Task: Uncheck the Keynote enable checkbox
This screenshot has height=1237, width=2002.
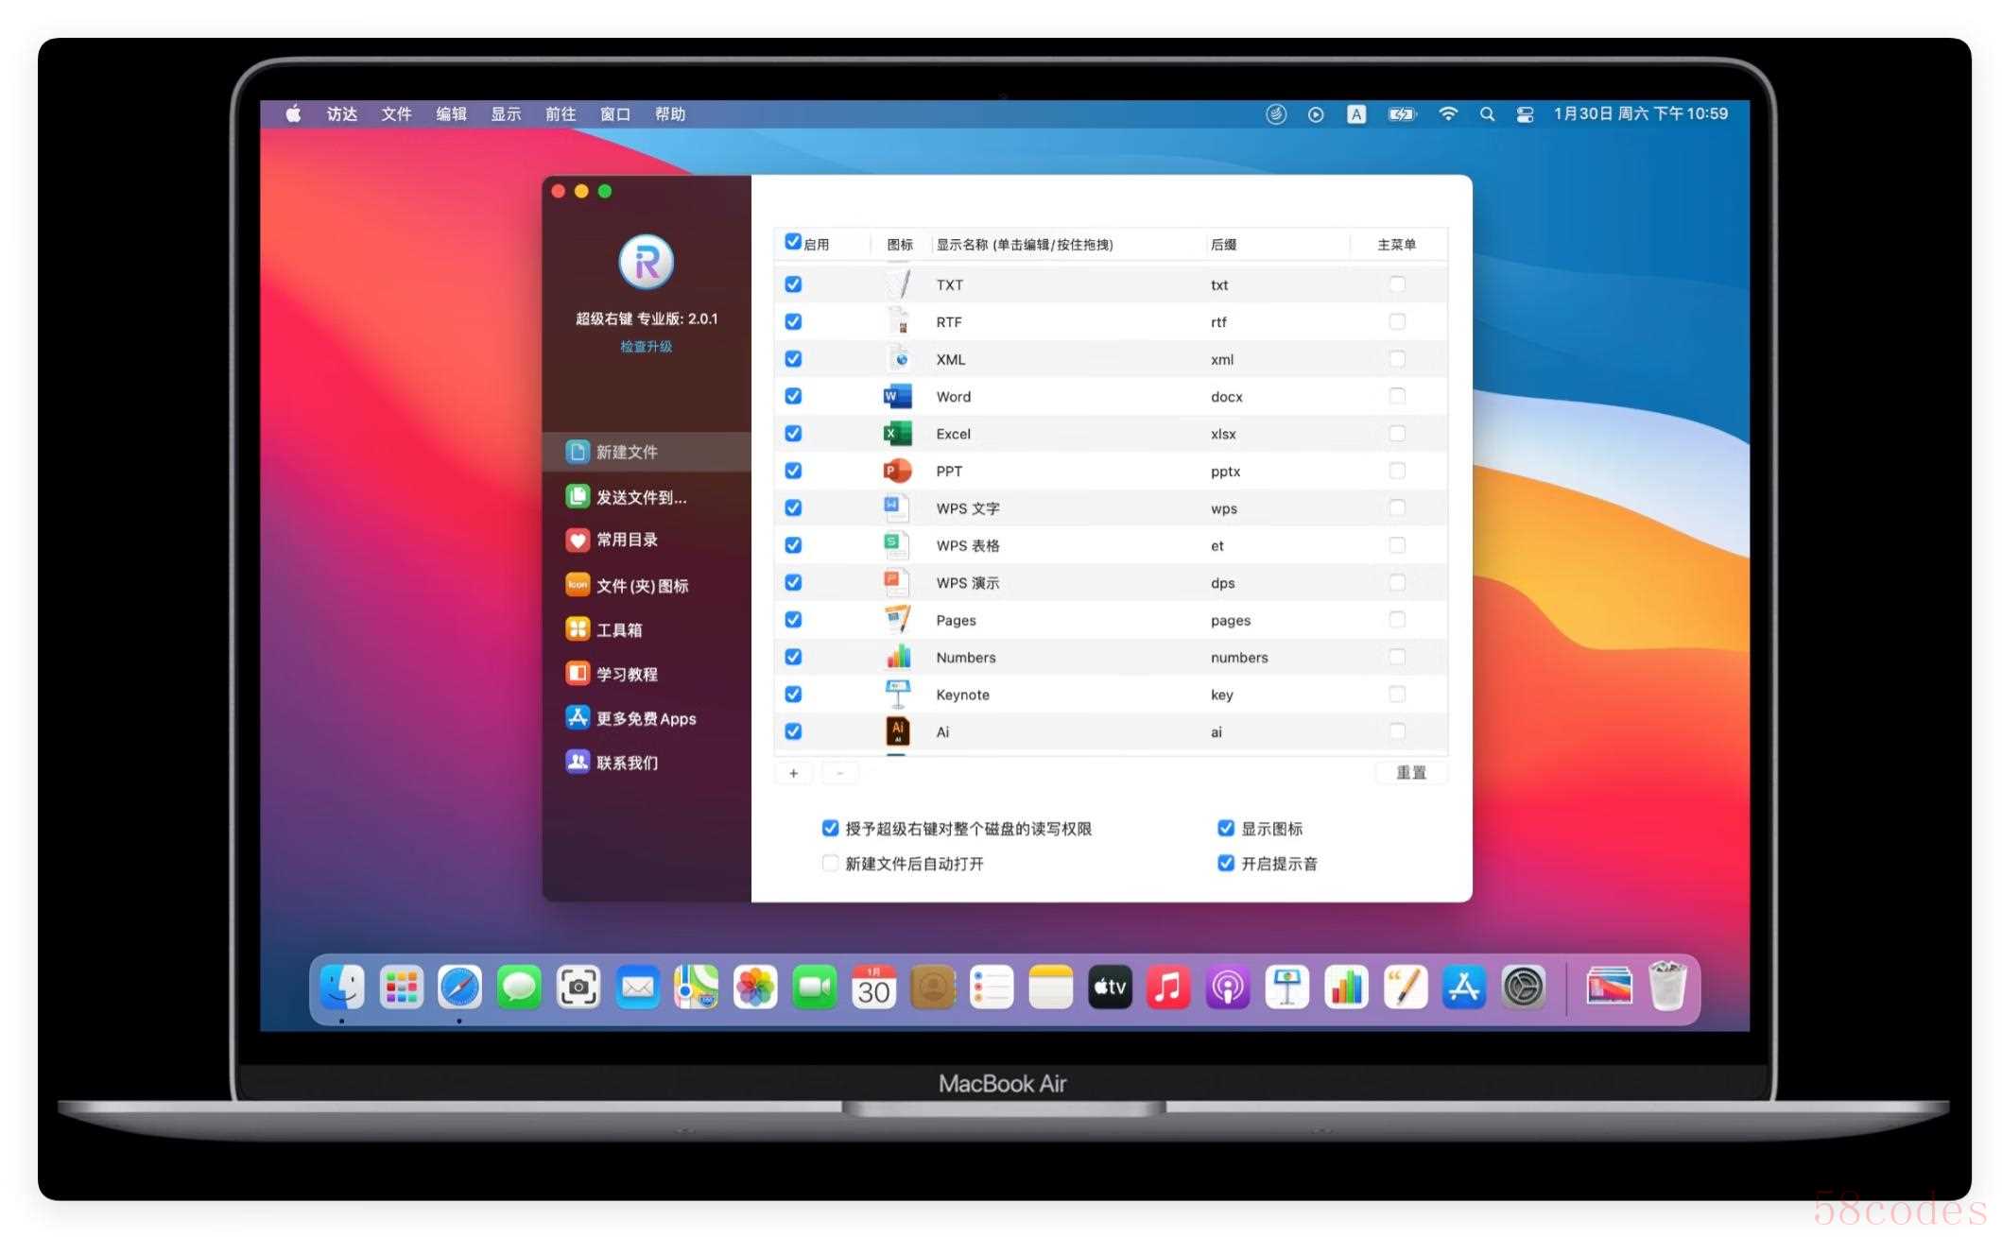Action: pos(793,694)
